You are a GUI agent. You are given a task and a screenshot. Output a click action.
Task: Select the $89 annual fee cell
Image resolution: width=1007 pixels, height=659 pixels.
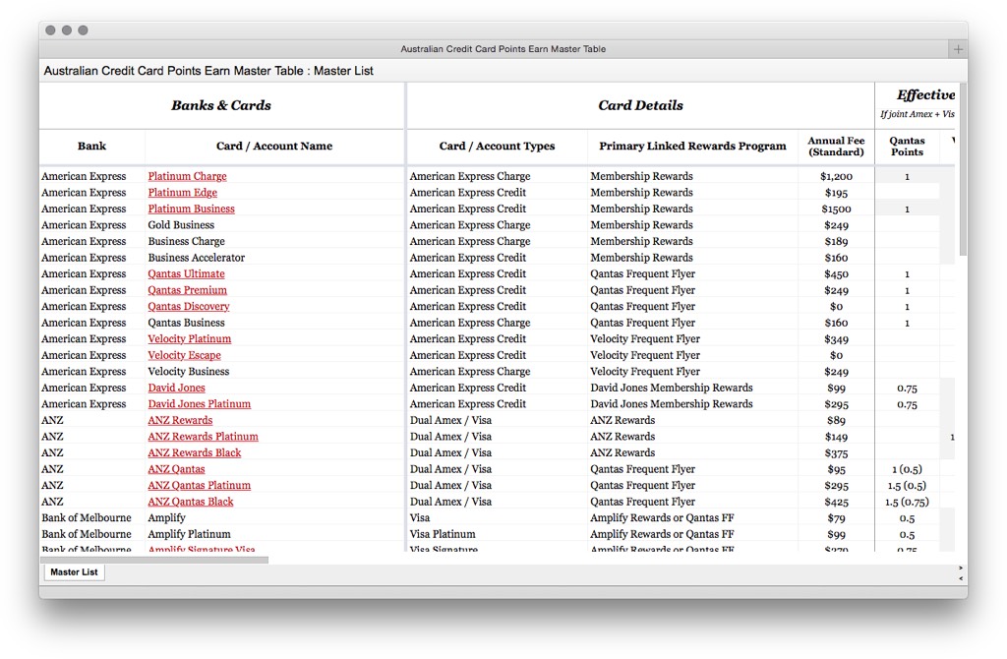tap(836, 420)
